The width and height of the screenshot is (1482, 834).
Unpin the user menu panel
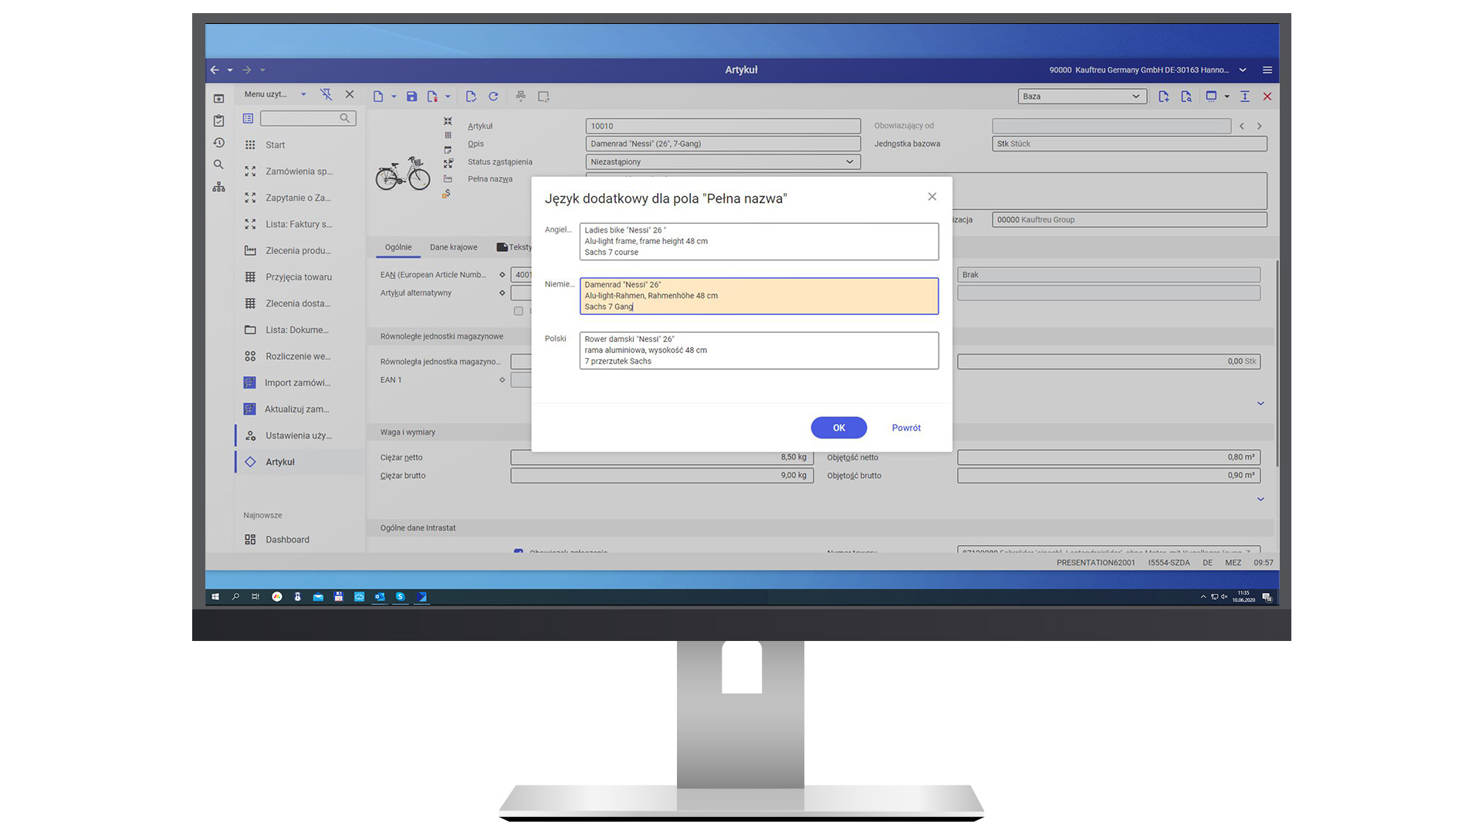[x=327, y=94]
